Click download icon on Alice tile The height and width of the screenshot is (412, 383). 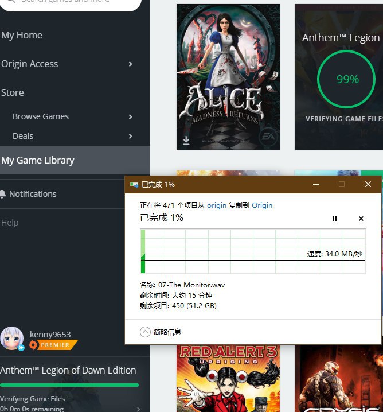coord(186,141)
